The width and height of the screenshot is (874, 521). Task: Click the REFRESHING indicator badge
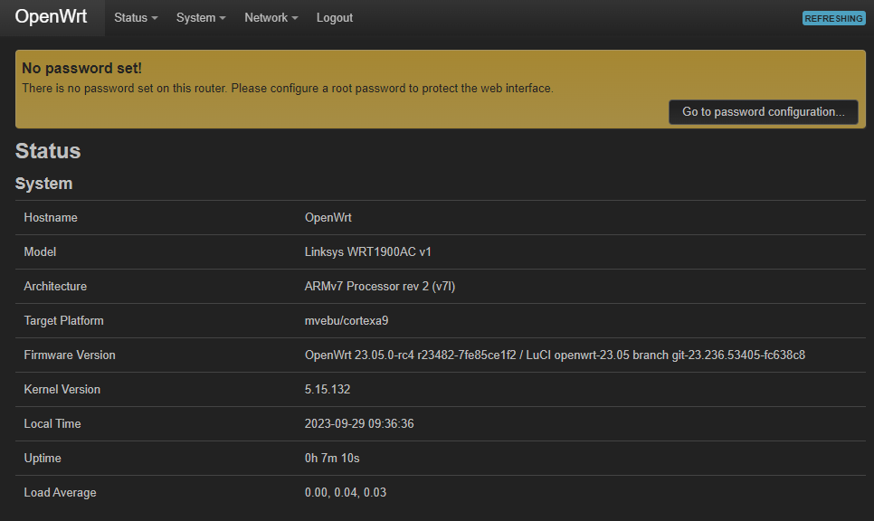[833, 18]
